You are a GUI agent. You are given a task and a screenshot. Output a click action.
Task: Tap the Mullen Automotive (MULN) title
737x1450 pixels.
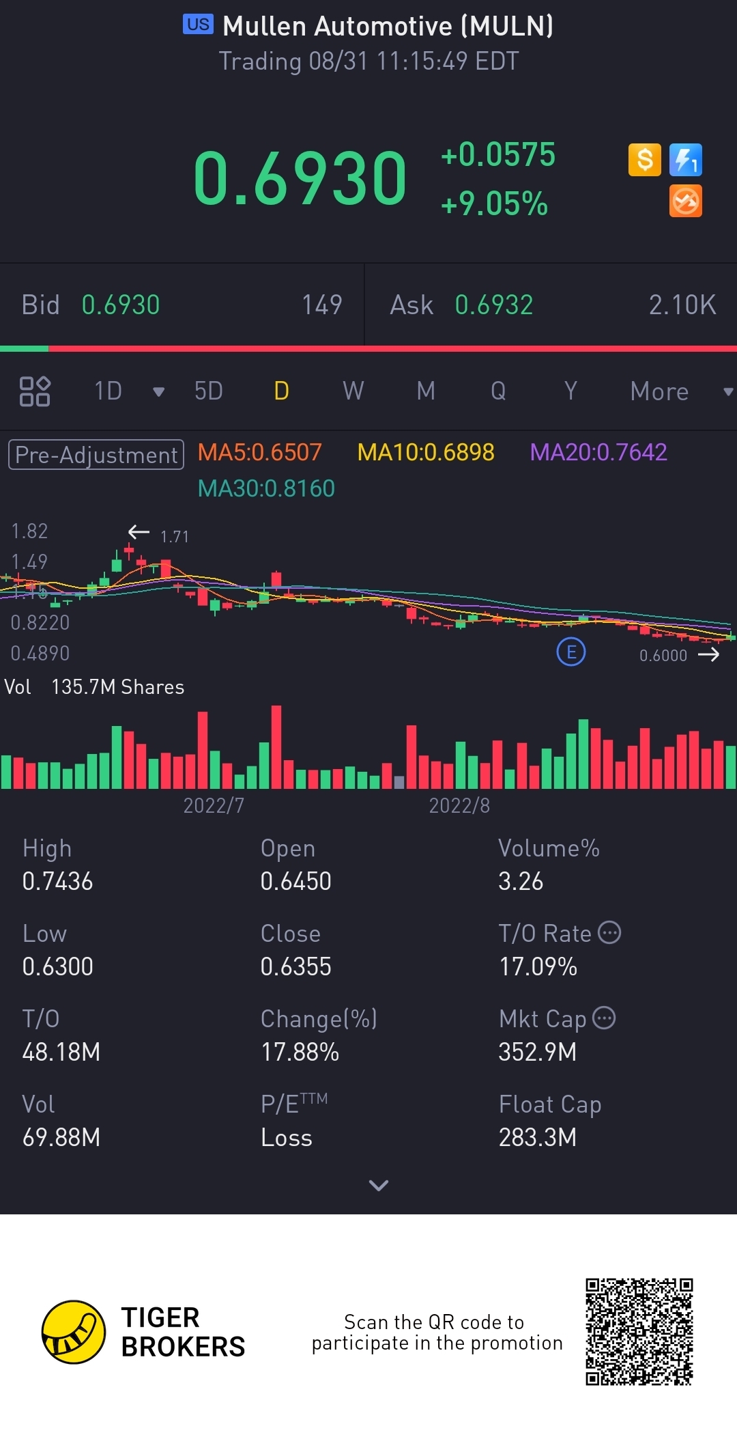point(388,26)
